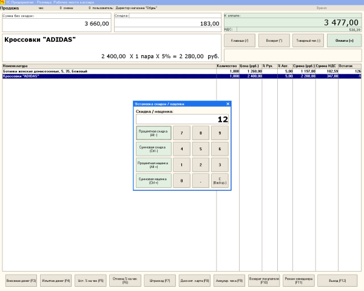
Task: Click the Штрихкод (F7) button
Action: [x=160, y=281]
